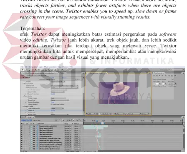Click the RAM Preview button
Viewport: 187px width, 154px height.
coord(175,76)
